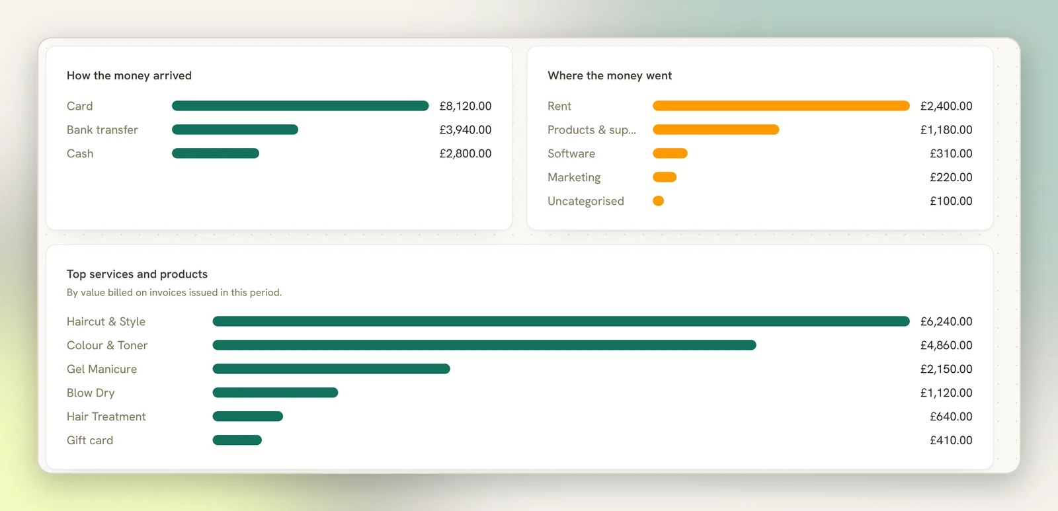This screenshot has width=1058, height=511.
Task: Click the £4,860.00 amount
Action: 946,345
